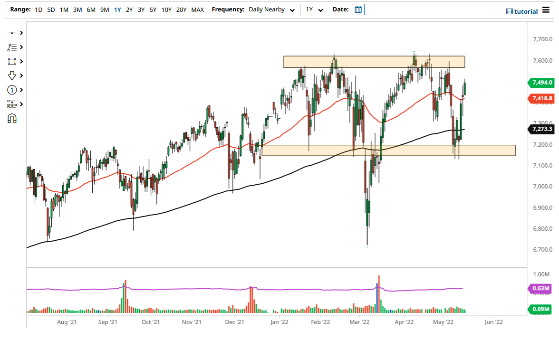
Task: Set range to 1M
Action: [x=64, y=10]
